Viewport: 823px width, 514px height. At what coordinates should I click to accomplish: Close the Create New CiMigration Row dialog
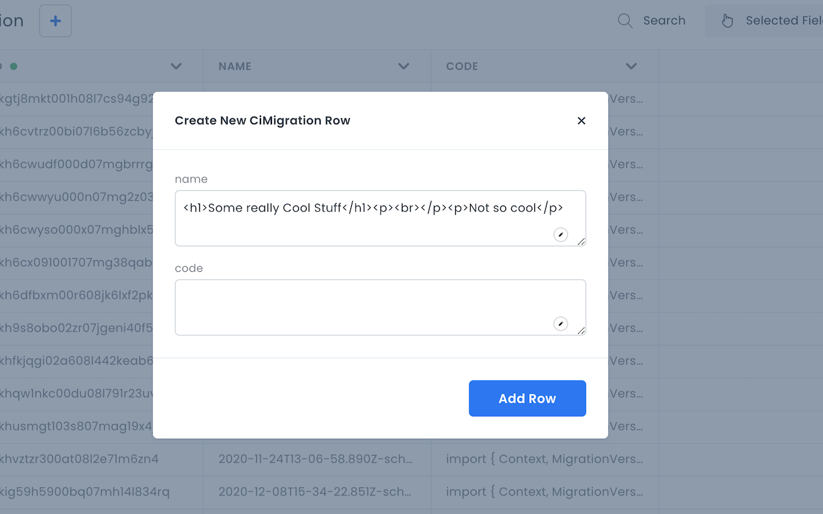(x=581, y=121)
